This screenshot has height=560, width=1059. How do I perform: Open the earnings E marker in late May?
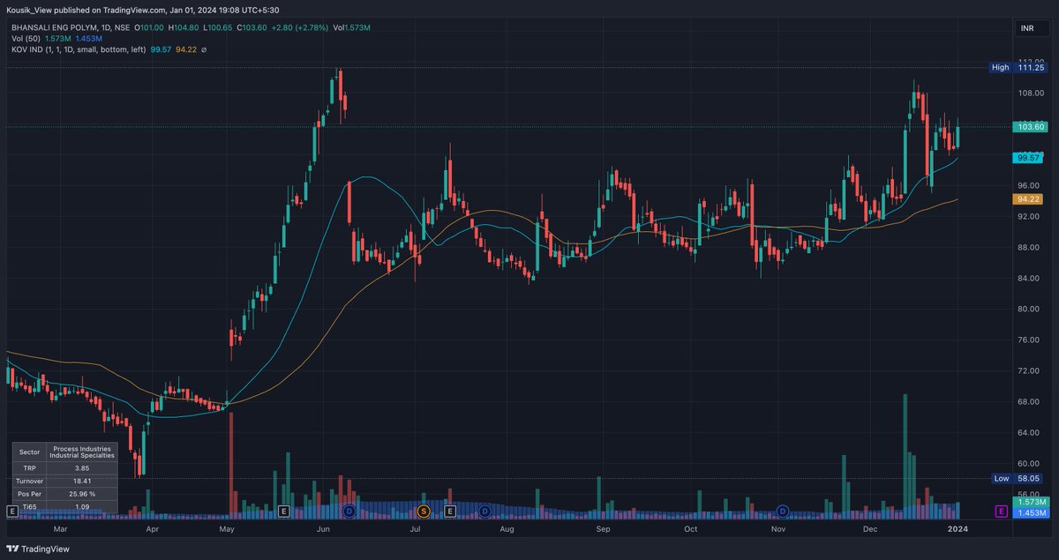pyautogui.click(x=283, y=511)
